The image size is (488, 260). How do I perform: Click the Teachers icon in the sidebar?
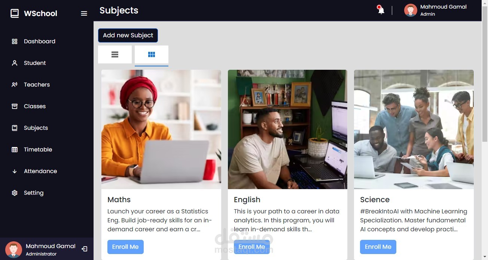(x=14, y=84)
